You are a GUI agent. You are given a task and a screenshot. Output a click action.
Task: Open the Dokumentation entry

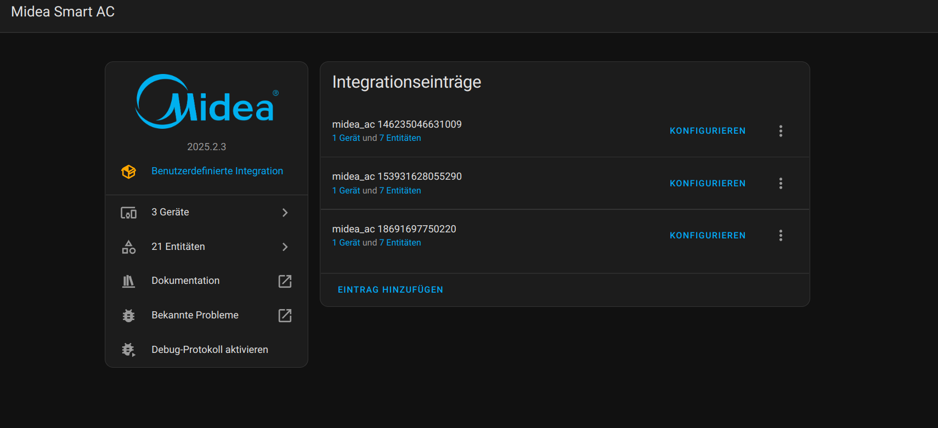tap(206, 281)
